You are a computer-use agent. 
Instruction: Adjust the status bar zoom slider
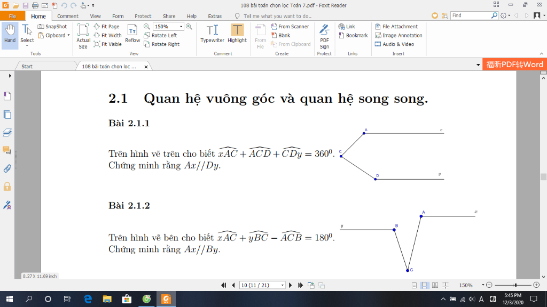514,285
